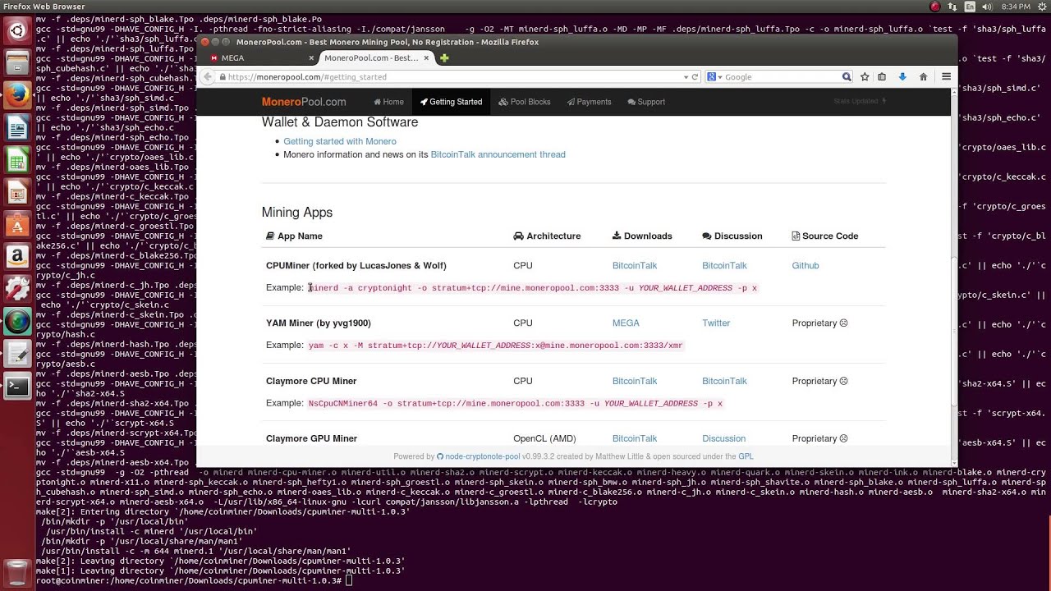This screenshot has height=591, width=1051.
Task: Open Claymore GPU Miner Discussion link
Action: pos(723,438)
